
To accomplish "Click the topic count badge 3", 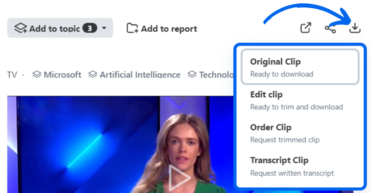I will point(90,28).
